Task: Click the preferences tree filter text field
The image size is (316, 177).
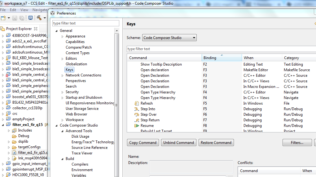Action: click(86, 23)
